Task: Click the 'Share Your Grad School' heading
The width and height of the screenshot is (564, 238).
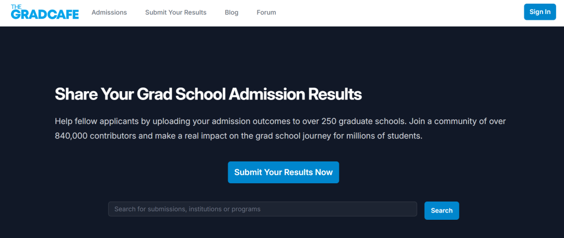Action: [140, 94]
